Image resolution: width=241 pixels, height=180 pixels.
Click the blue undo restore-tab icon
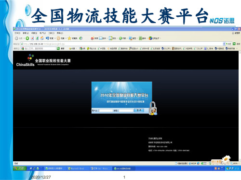coord(47,38)
